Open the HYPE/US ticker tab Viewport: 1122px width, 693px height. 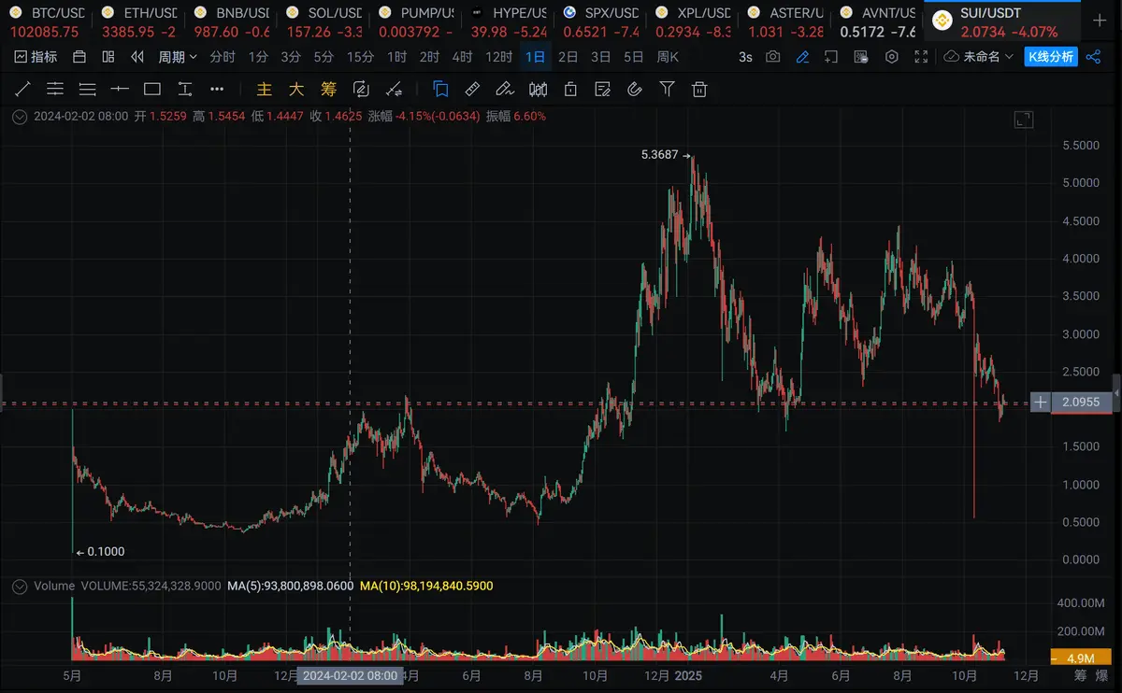[509, 21]
